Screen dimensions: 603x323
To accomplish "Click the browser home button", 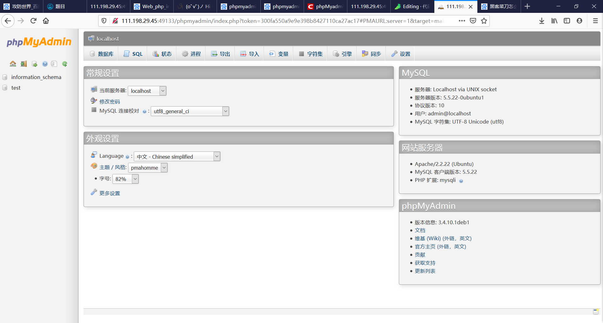I will [46, 21].
